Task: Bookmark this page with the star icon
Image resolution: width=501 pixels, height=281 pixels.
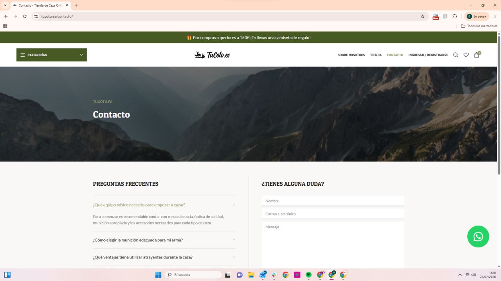Action: (423, 16)
